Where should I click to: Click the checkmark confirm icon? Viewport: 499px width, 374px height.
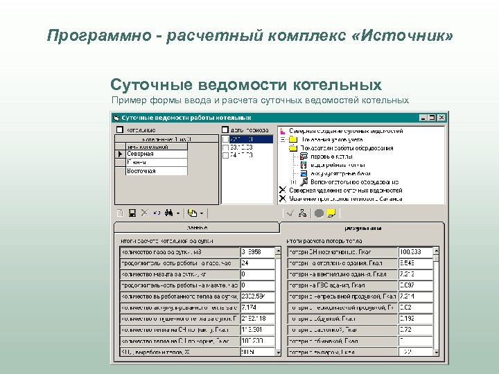(290, 213)
